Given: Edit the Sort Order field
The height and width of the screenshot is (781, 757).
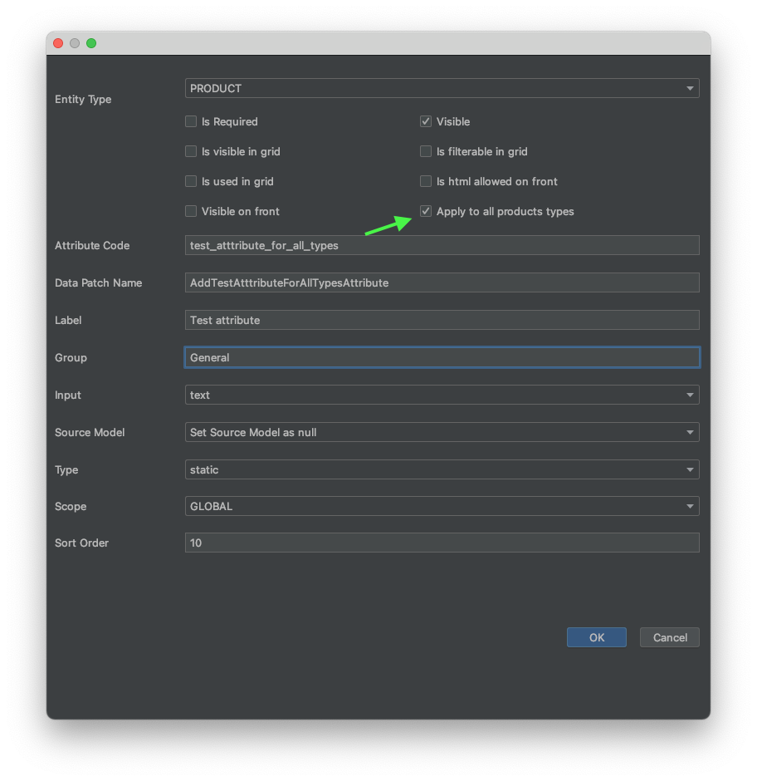Looking at the screenshot, I should tap(442, 543).
